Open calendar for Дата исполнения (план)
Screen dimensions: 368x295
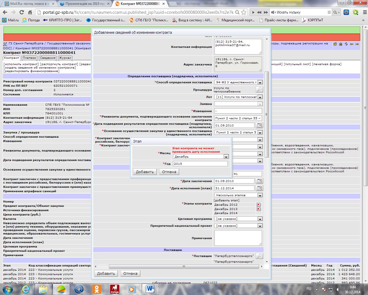(x=259, y=188)
